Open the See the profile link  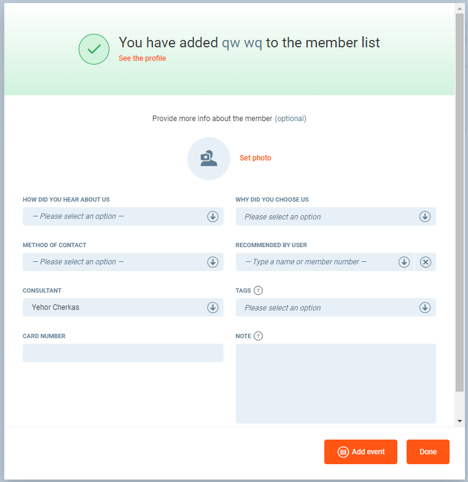click(x=142, y=58)
